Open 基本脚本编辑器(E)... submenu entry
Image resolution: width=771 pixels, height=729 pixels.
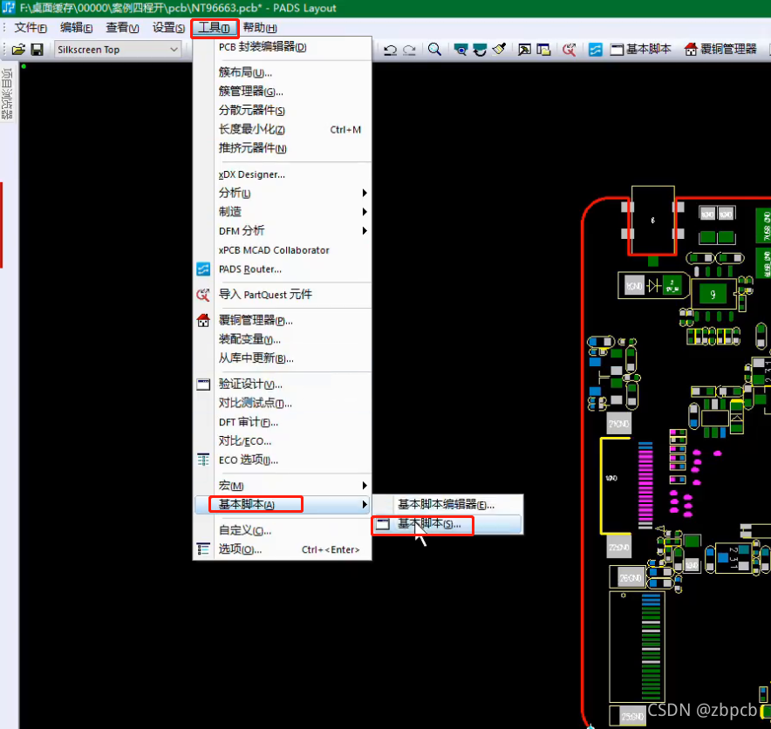coord(447,504)
